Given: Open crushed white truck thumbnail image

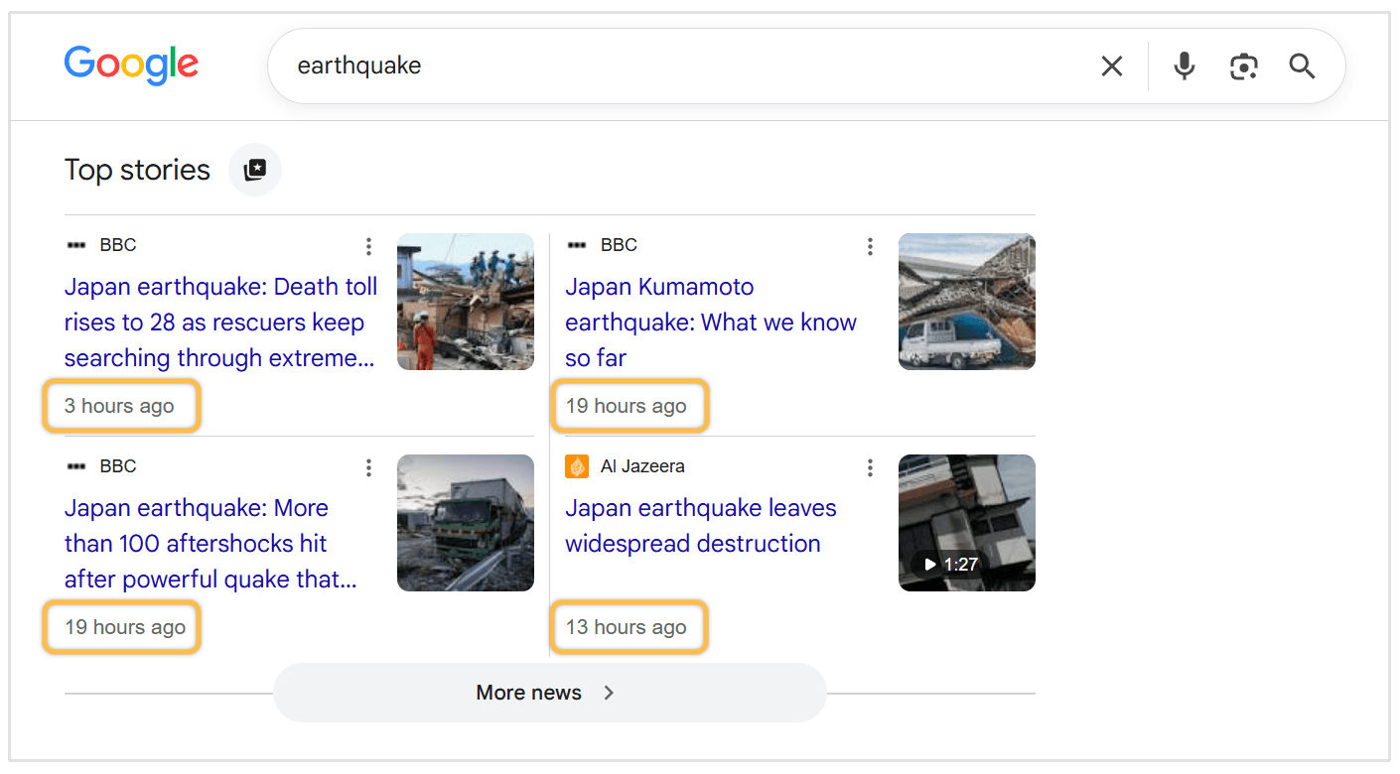Looking at the screenshot, I should click(x=967, y=302).
